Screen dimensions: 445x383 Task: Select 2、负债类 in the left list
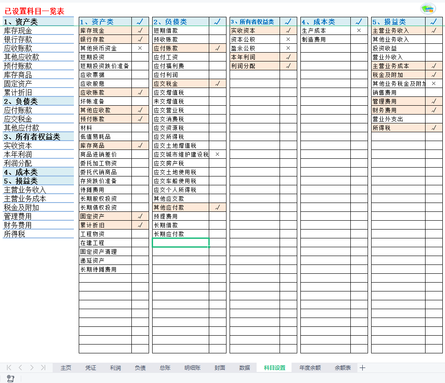tap(38, 101)
